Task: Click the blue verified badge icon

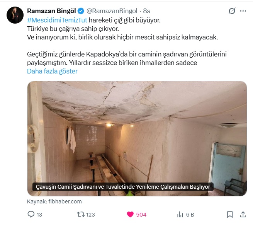Action: tap(81, 11)
